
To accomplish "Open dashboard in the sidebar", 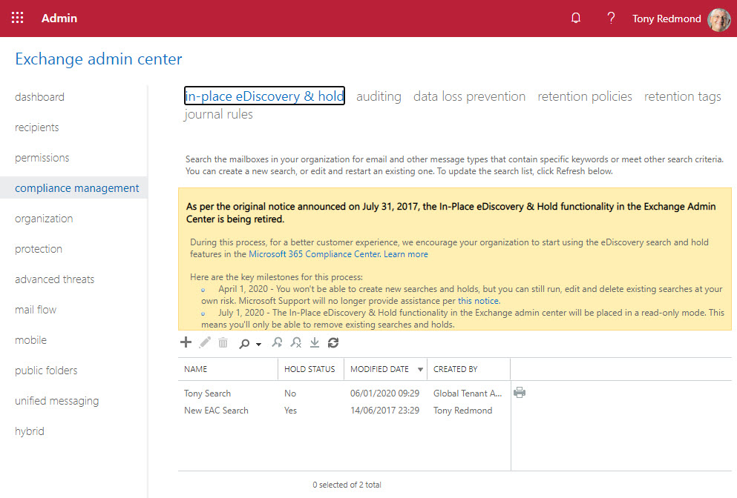I will click(39, 97).
